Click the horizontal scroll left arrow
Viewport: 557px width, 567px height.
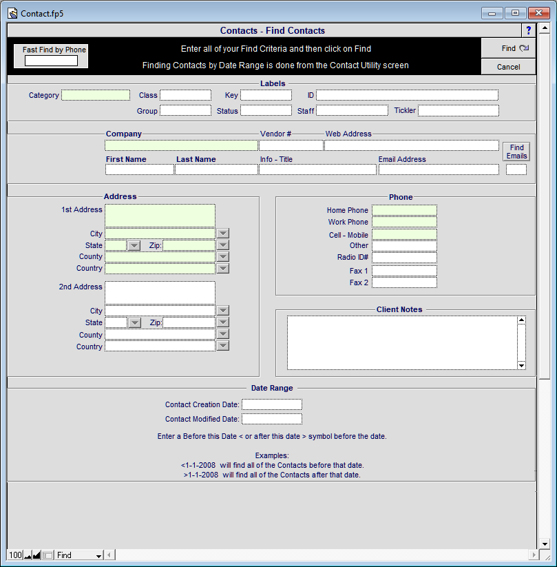tap(109, 555)
